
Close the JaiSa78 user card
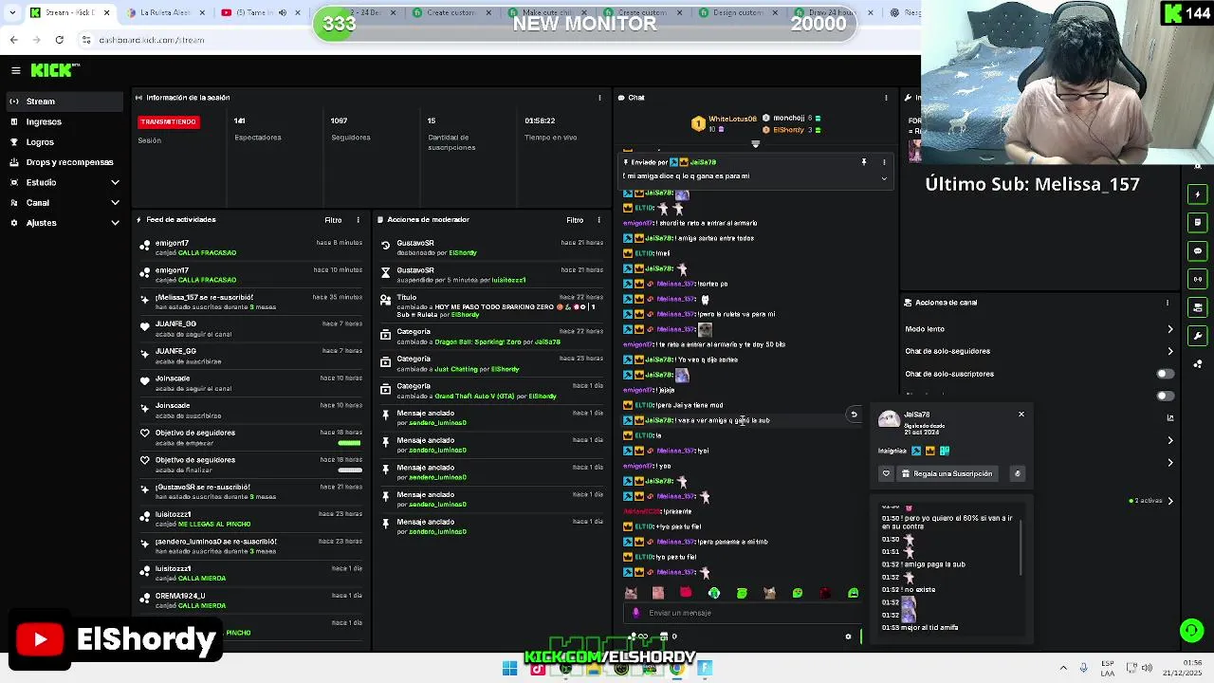pos(1021,415)
